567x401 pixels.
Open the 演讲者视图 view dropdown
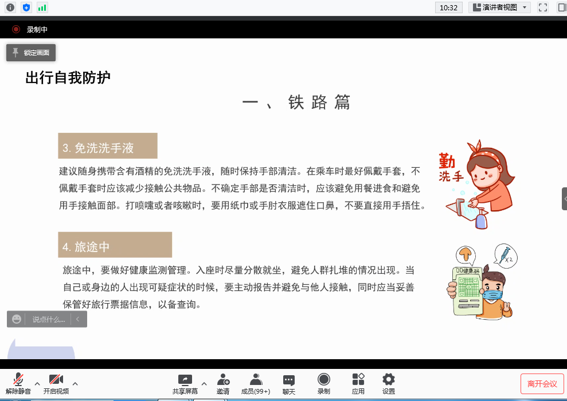[x=499, y=7]
